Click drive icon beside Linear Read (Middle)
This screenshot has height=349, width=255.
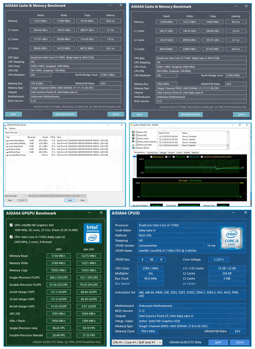coord(7,143)
